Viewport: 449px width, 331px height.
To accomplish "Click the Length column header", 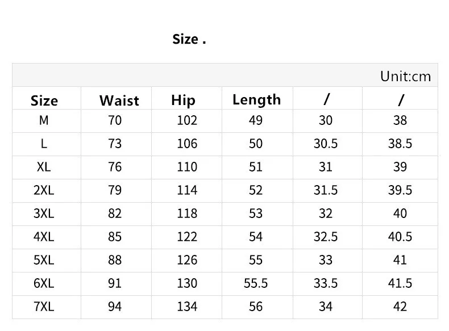I will pyautogui.click(x=256, y=100).
